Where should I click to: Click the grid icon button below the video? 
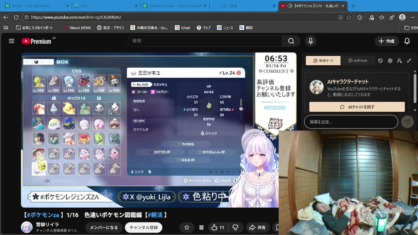coord(201,227)
